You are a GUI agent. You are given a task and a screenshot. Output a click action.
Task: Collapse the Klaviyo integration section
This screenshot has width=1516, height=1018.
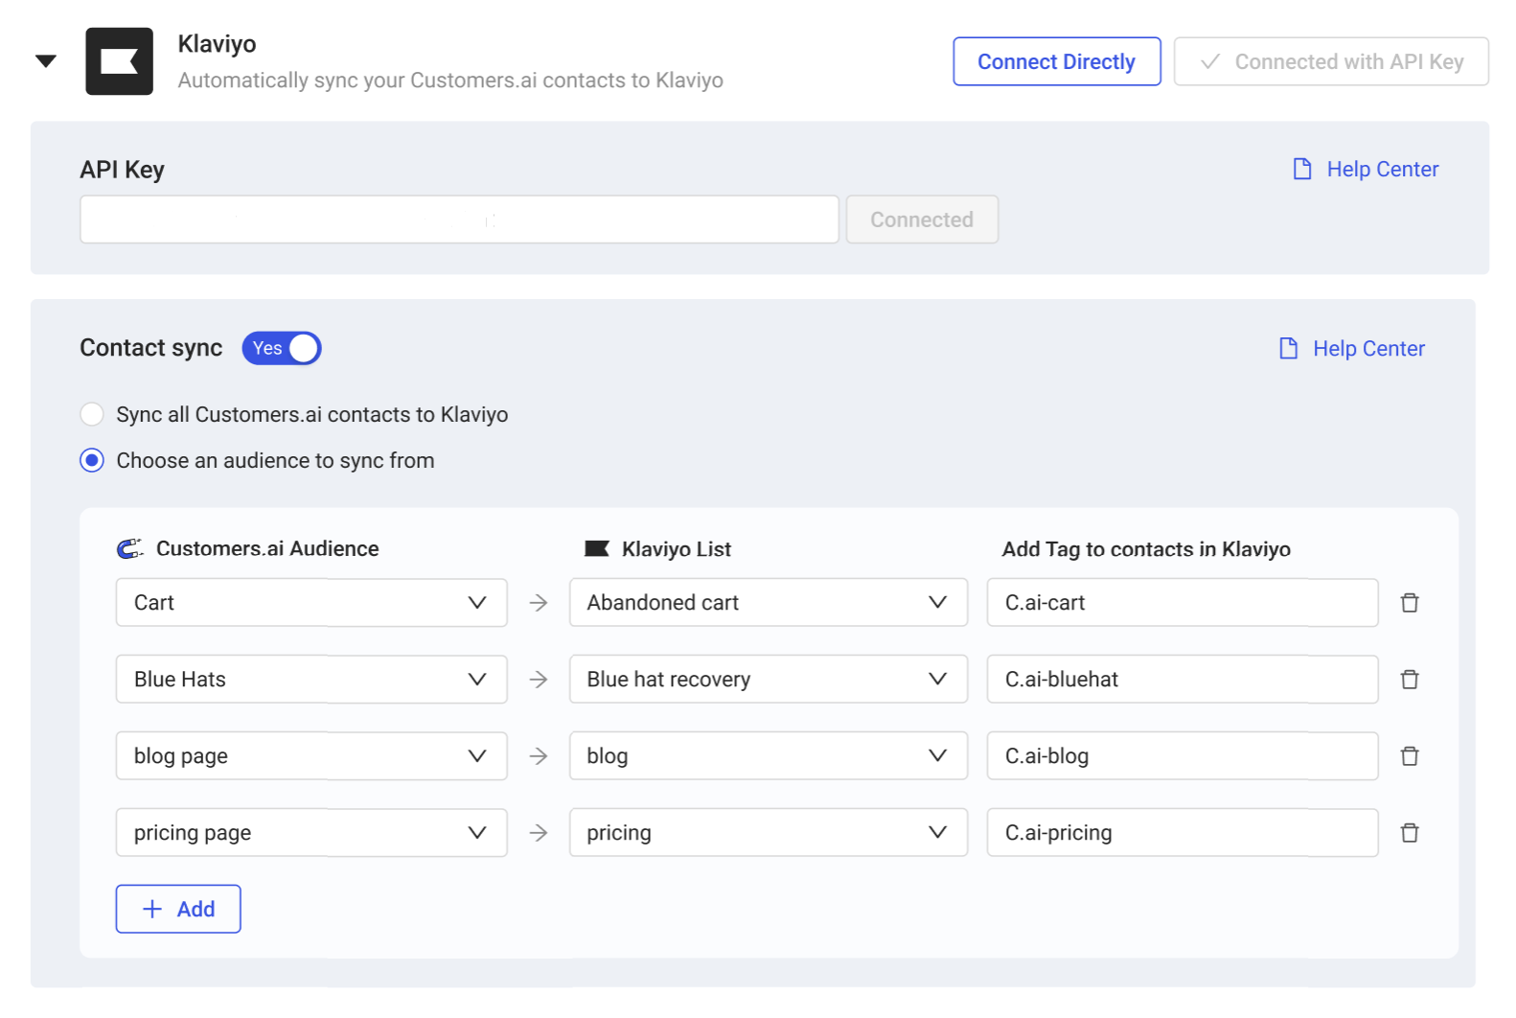coord(46,61)
